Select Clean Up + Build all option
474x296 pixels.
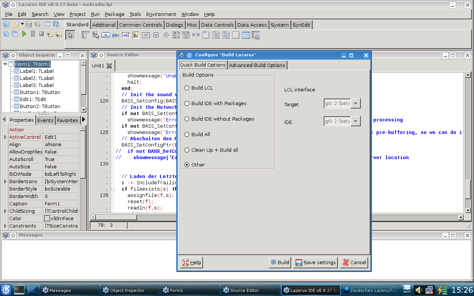click(x=187, y=150)
